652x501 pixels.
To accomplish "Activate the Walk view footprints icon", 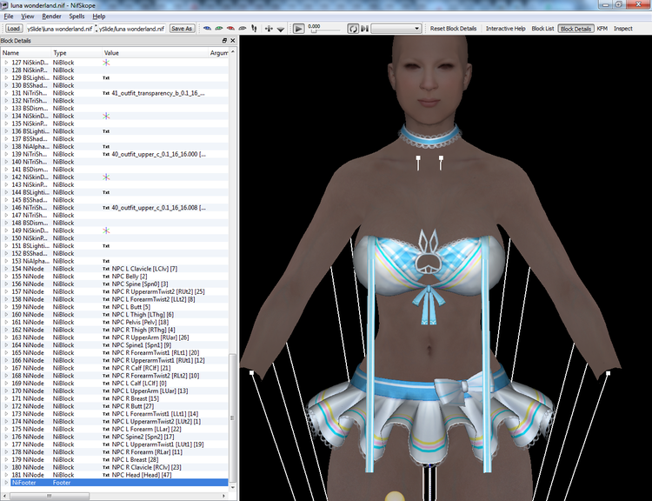I will tap(254, 29).
